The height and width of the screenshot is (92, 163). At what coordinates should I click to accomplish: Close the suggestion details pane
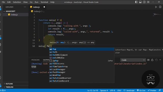click(x=162, y=50)
